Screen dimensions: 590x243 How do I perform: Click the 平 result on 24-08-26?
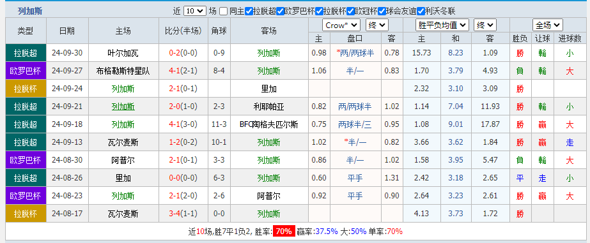click(520, 178)
